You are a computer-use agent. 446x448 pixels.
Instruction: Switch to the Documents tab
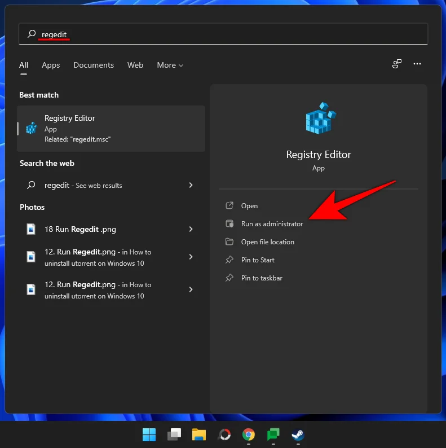pyautogui.click(x=94, y=65)
